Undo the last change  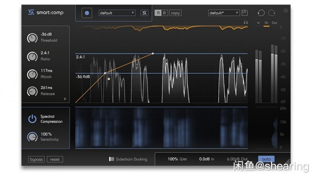click(261, 13)
